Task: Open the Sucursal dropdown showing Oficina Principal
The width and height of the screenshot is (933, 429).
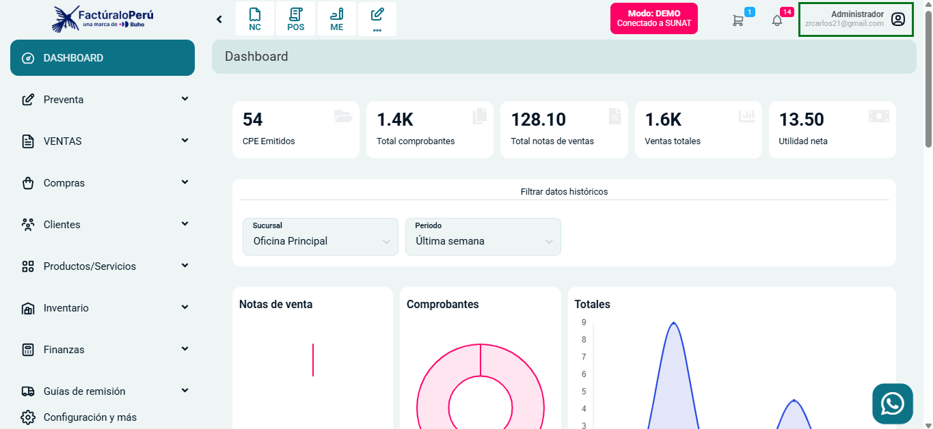Action: [x=320, y=237]
